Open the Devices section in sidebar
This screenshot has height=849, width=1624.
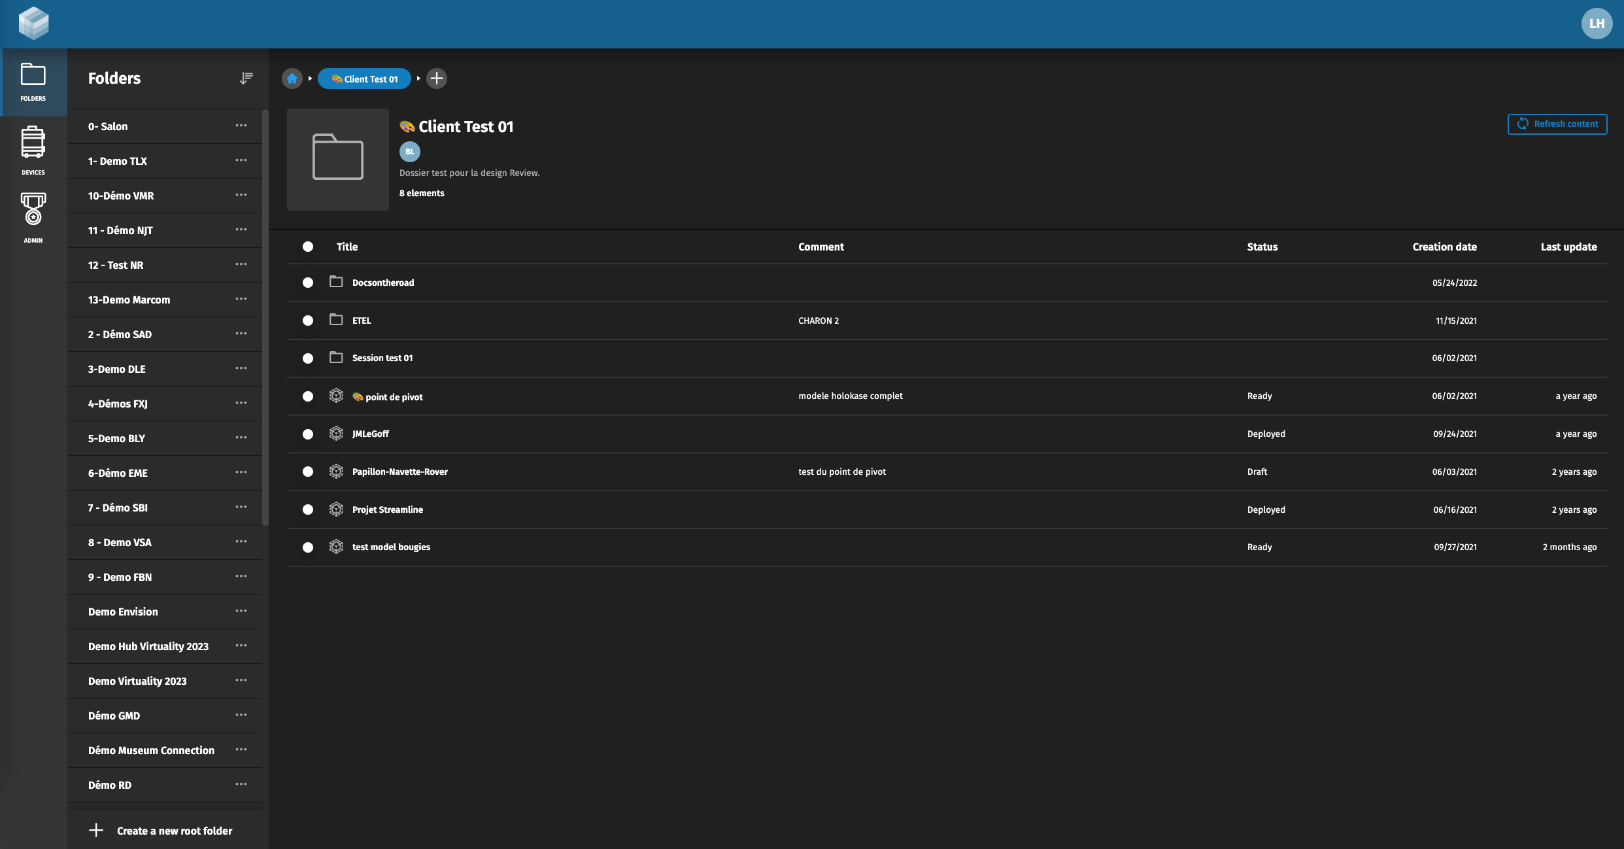(x=33, y=150)
